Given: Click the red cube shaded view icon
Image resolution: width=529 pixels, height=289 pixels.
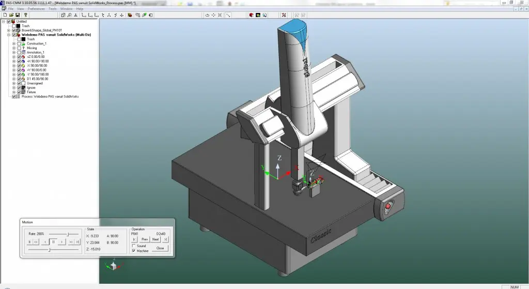Looking at the screenshot, I should click(252, 15).
